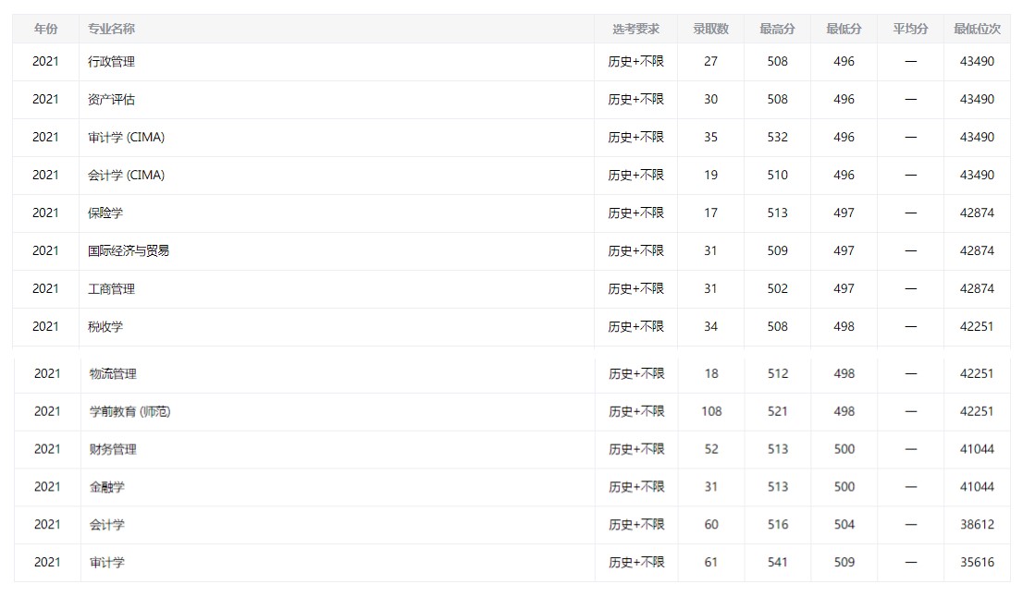Select the 金融学 major entry
Image resolution: width=1023 pixels, height=596 pixels.
(x=107, y=488)
